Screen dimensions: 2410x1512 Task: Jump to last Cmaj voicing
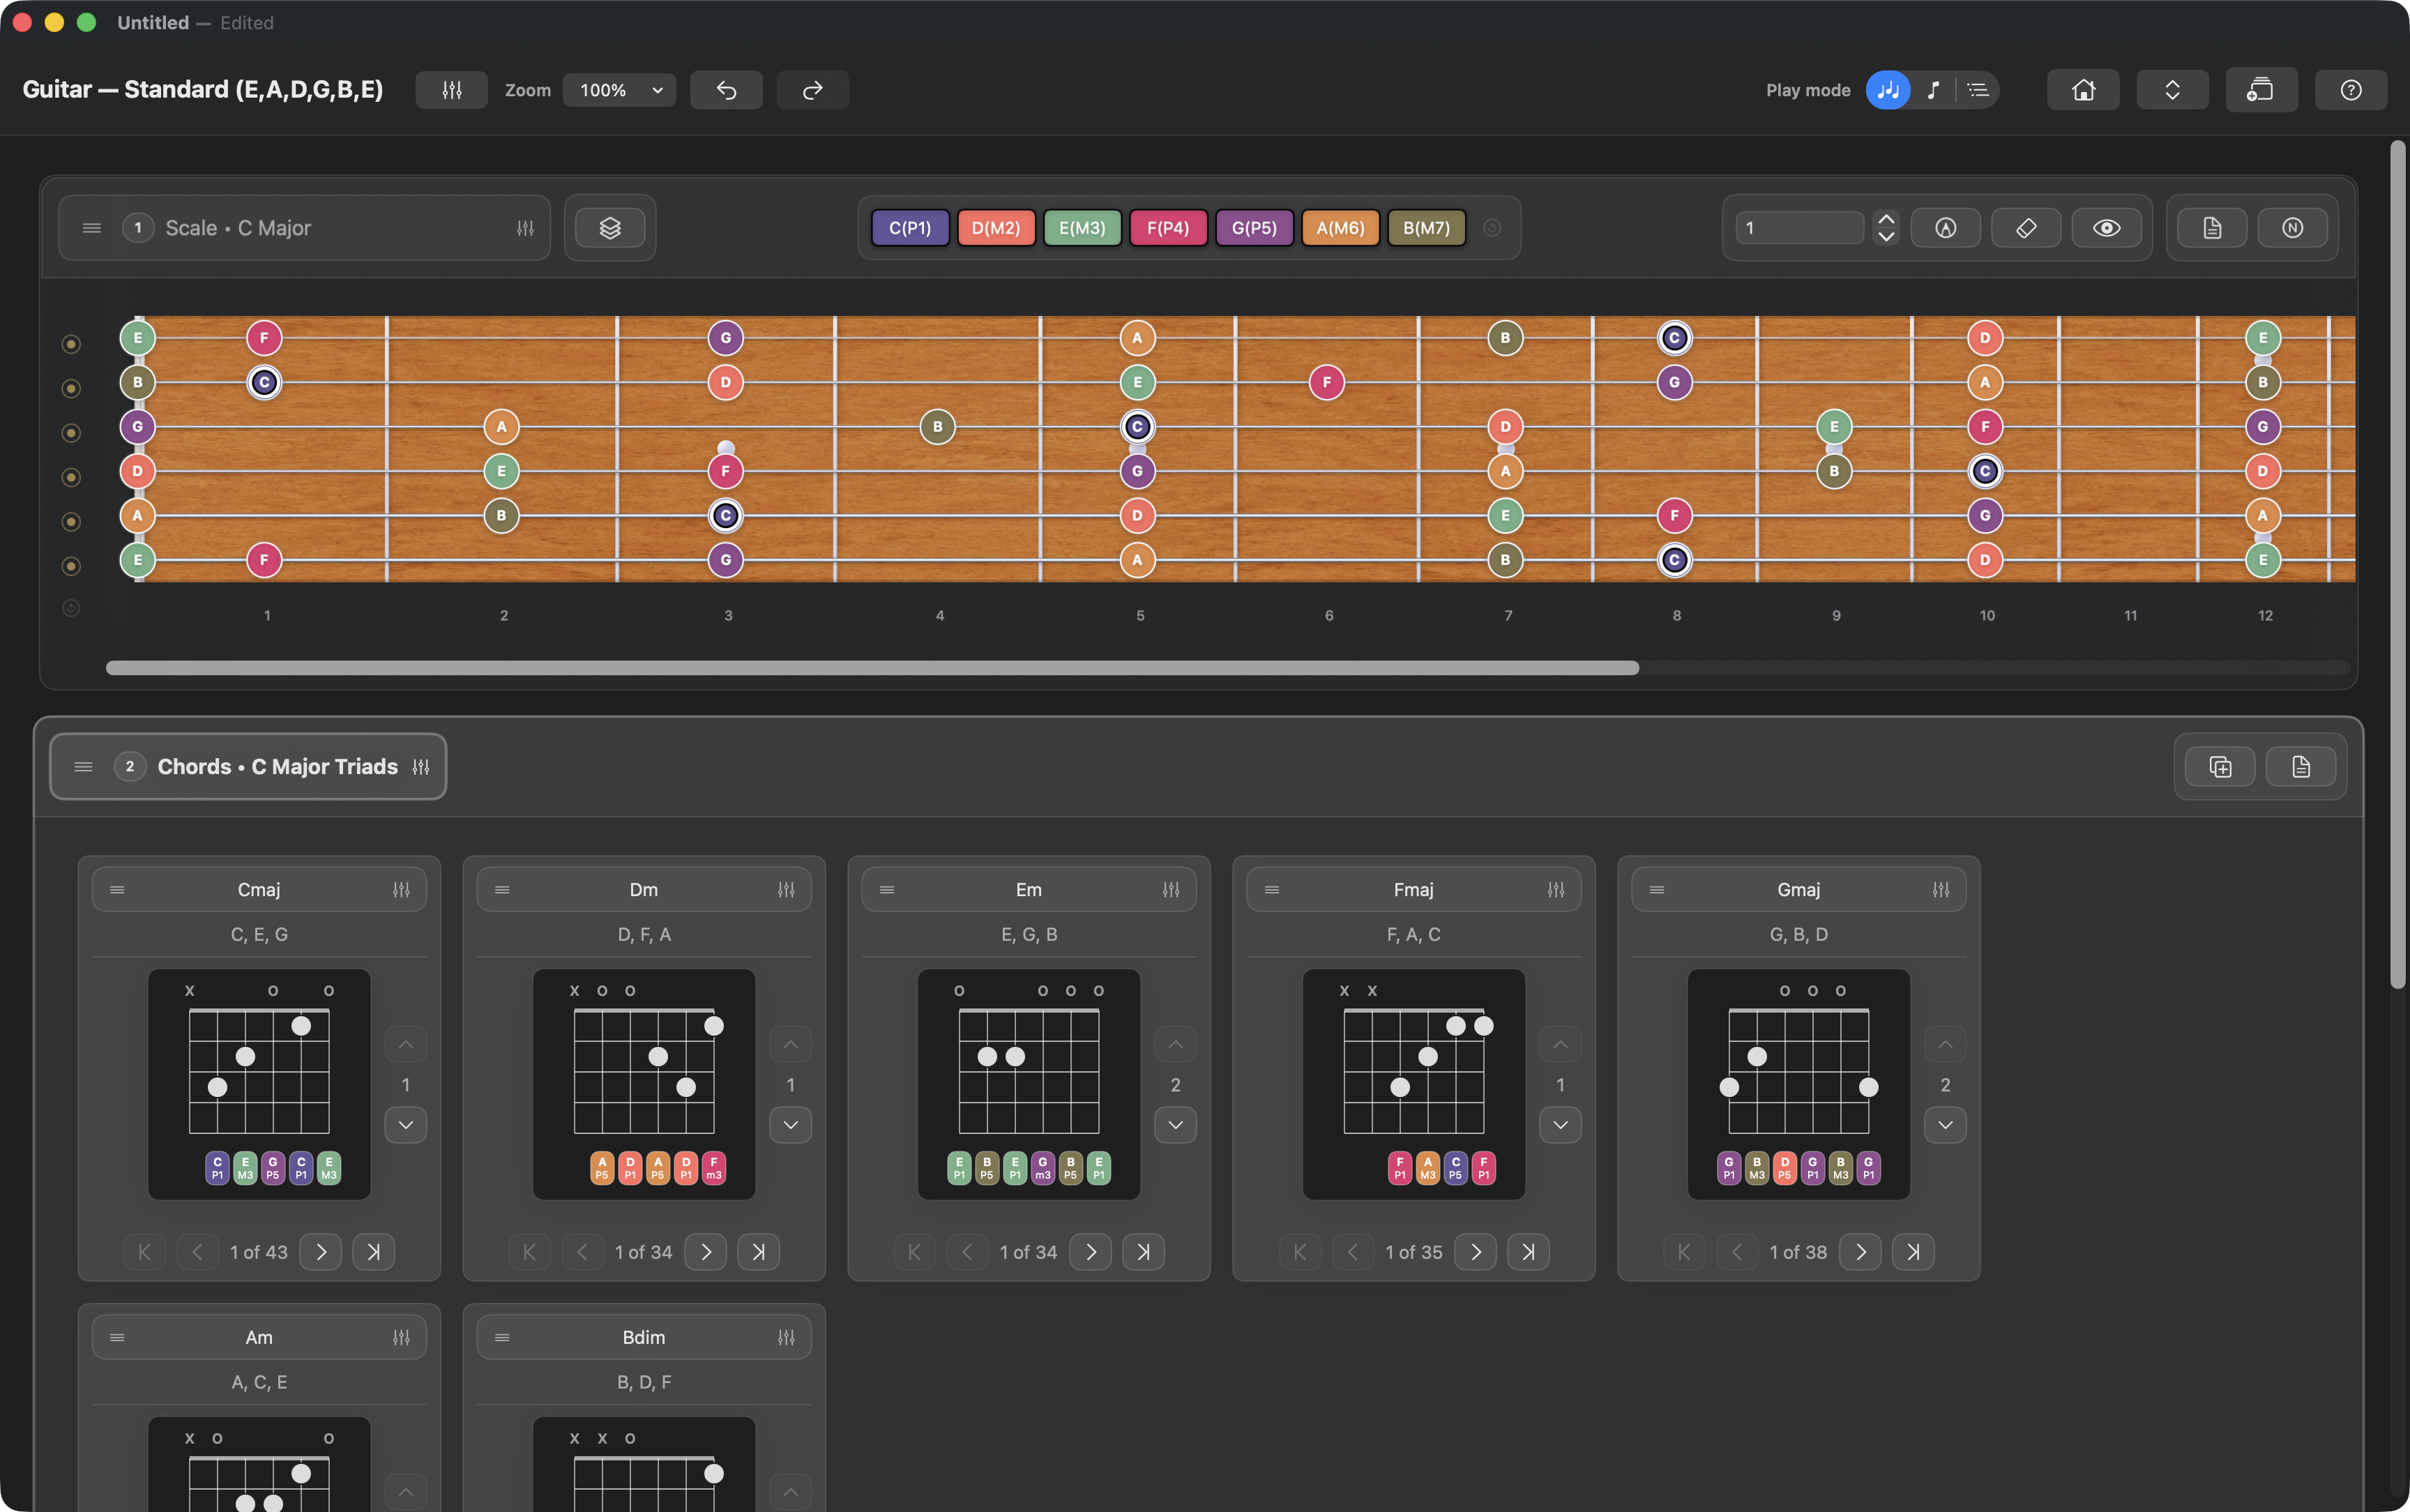click(374, 1252)
